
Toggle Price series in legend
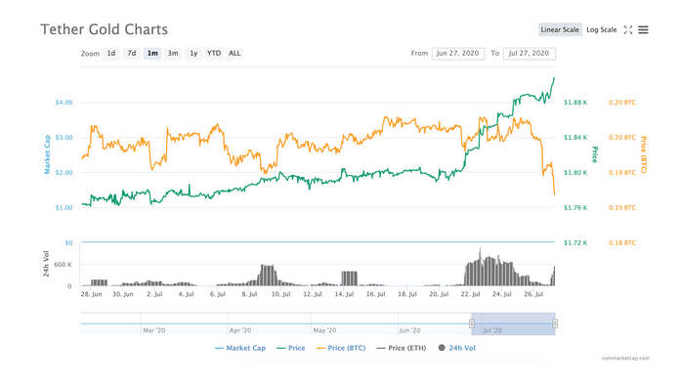coord(291,348)
